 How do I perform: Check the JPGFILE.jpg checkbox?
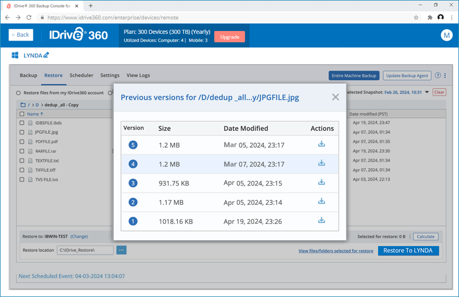(x=22, y=132)
